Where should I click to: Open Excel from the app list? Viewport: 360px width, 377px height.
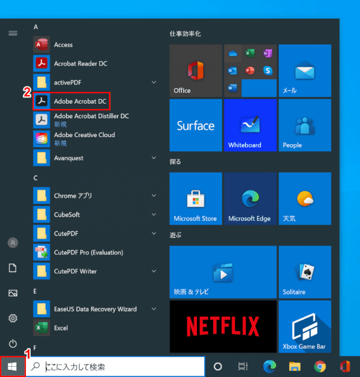96,328
